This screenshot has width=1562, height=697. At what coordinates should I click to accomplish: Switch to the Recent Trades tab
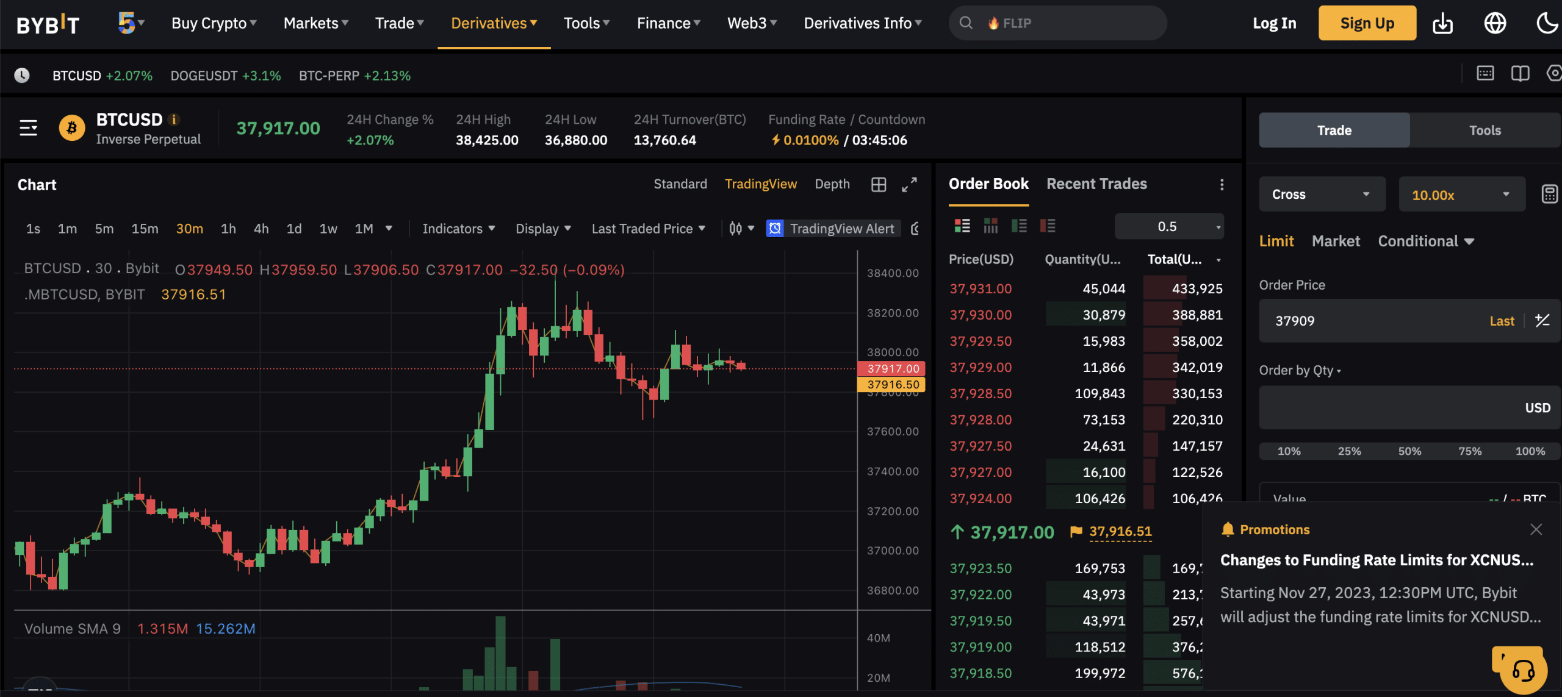tap(1096, 183)
